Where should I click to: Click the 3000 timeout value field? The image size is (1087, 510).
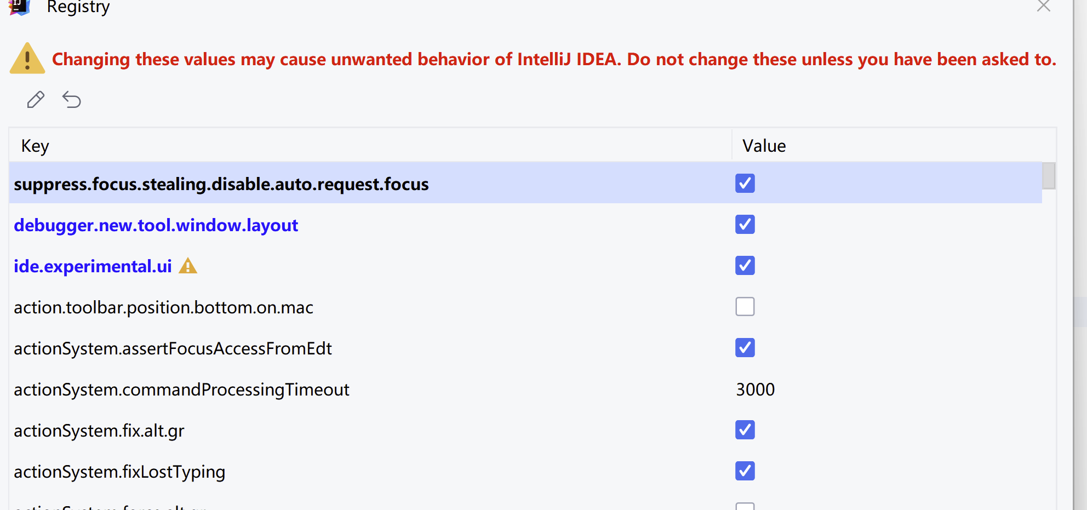tap(755, 389)
